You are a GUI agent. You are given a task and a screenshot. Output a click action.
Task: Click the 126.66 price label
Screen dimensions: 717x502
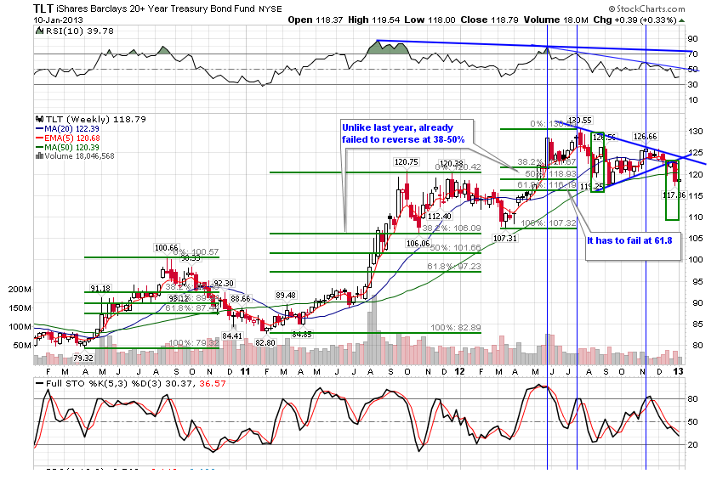point(645,137)
